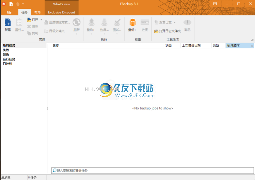Click the search magnifier icon
Viewport: 255px width, 180px height.
pyautogui.click(x=54, y=170)
